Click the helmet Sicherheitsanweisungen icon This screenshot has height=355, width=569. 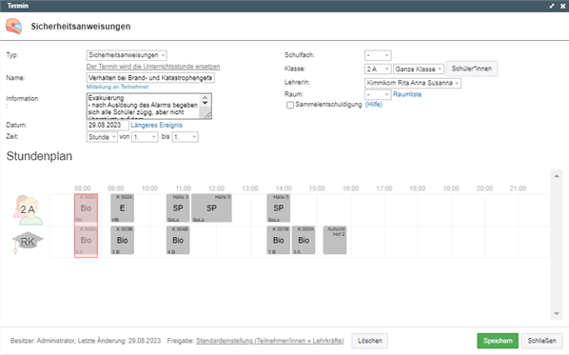(13, 27)
